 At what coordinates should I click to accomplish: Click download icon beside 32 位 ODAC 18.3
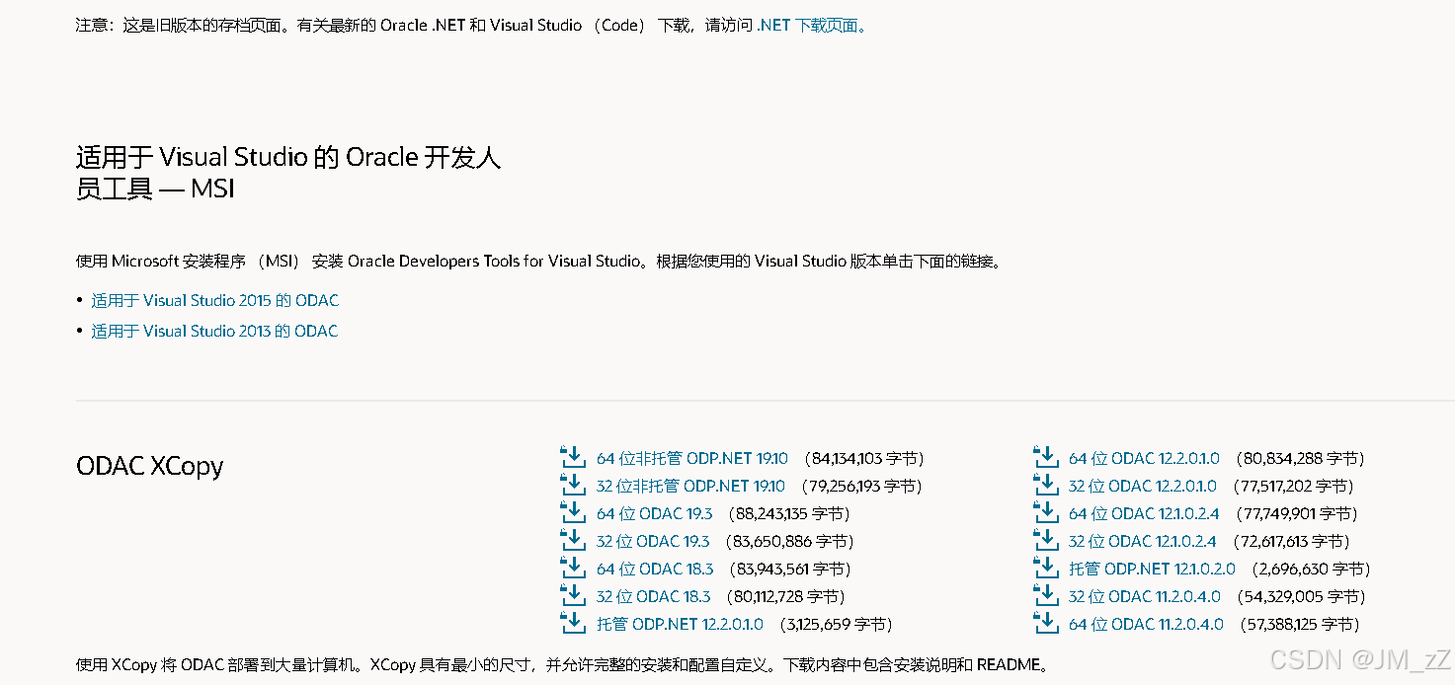coord(573,595)
